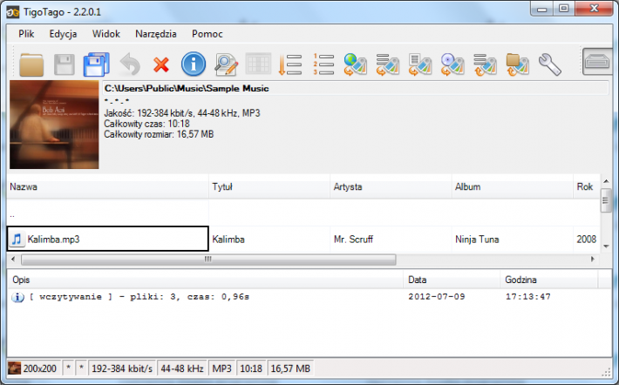Image resolution: width=619 pixels, height=385 pixels.
Task: Click the album cover art image
Action: [54, 125]
